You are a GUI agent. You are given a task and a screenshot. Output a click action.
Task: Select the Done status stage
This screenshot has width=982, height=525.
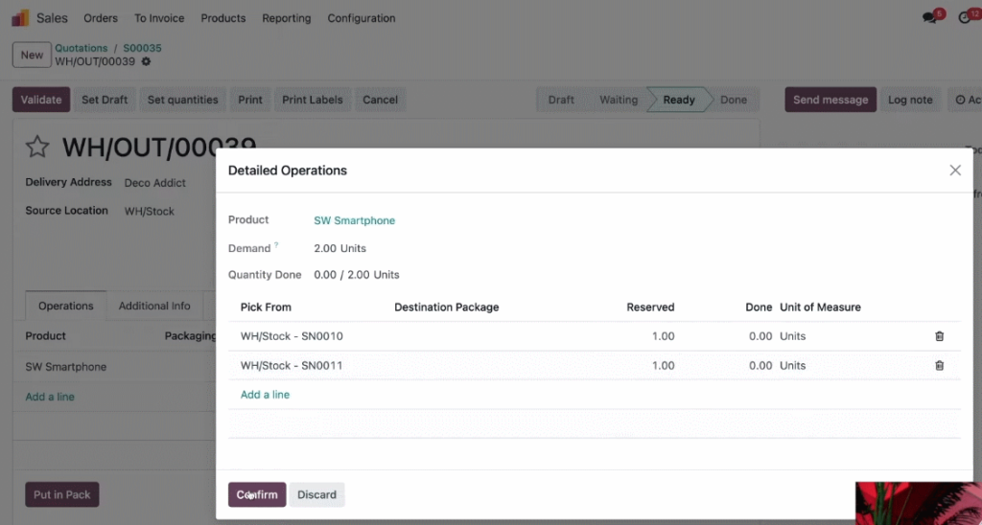coord(733,100)
